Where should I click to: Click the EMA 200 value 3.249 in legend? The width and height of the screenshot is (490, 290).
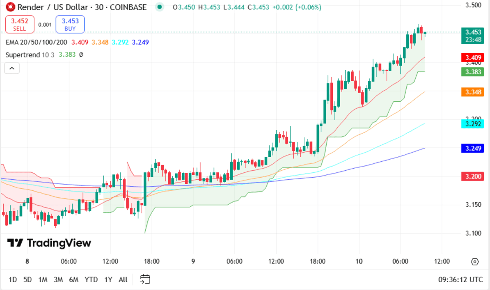(x=140, y=42)
